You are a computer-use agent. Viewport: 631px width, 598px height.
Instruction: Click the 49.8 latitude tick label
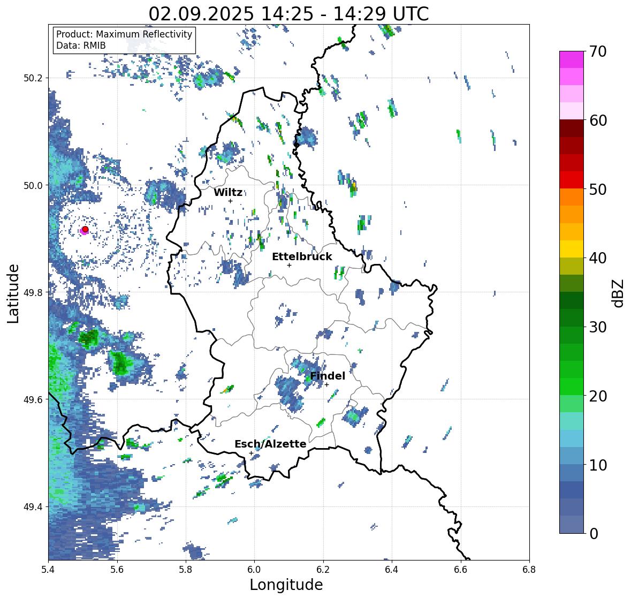33,292
